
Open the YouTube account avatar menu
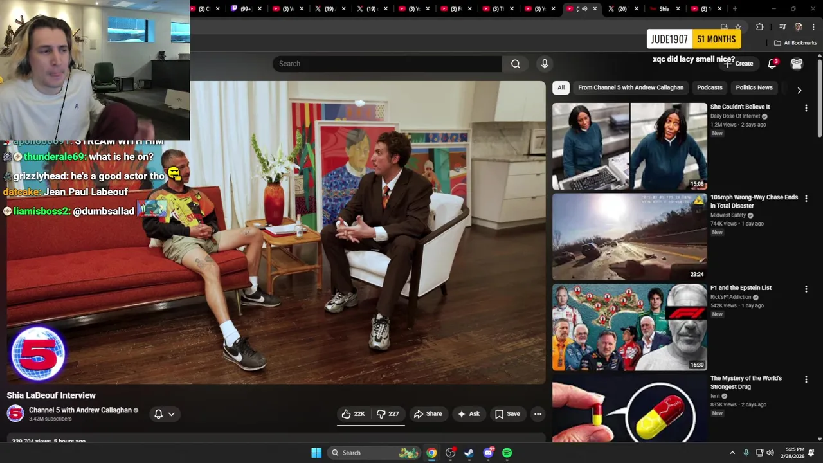(797, 64)
